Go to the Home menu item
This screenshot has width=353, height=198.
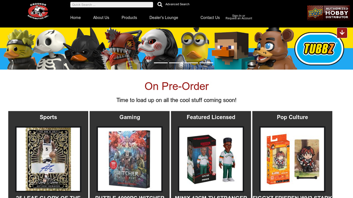point(75,18)
